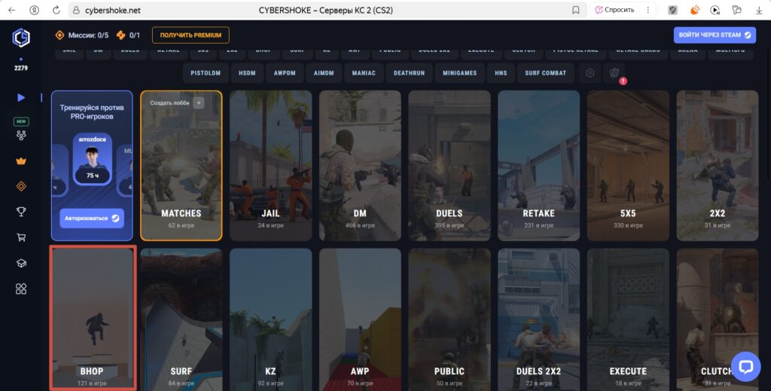The height and width of the screenshot is (391, 771).
Task: Open Миссии: 0/5 counter
Action: [x=82, y=35]
